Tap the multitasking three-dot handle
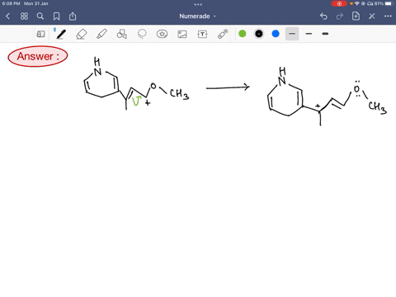The image size is (396, 297). pos(198,4)
